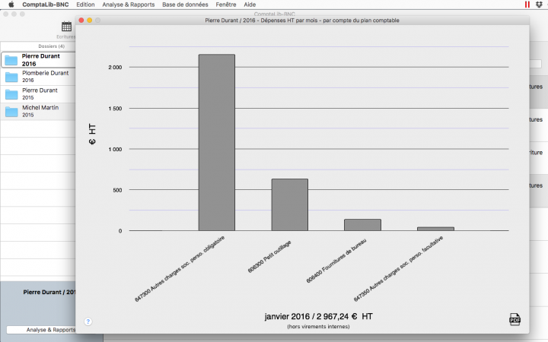
Task: Select the Michel Martin 2015 folder
Action: click(38, 112)
